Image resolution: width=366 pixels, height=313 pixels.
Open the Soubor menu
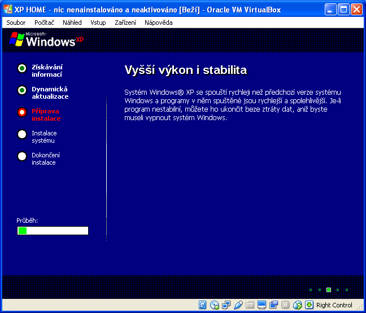point(16,23)
